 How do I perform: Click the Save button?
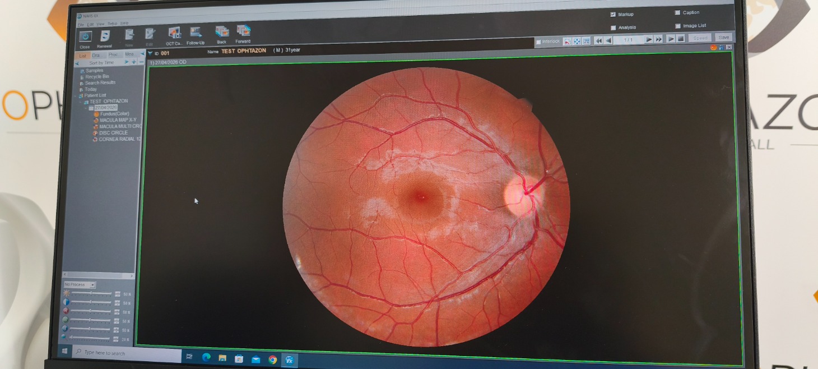[x=723, y=38]
